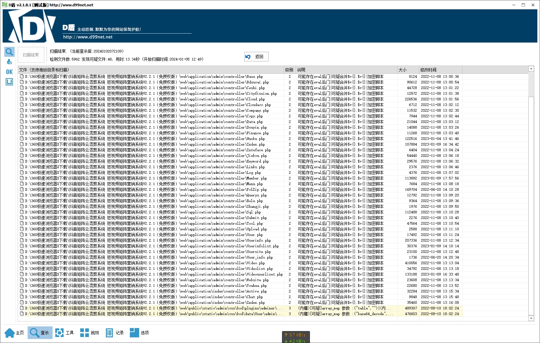
Task: Click the 2022-06-20 14:20:34 modified time cell
Action: [x=440, y=257]
